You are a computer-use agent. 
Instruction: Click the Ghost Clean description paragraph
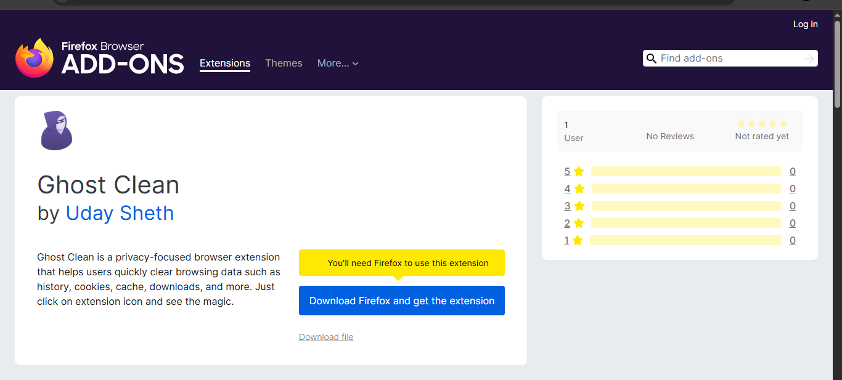(x=159, y=280)
